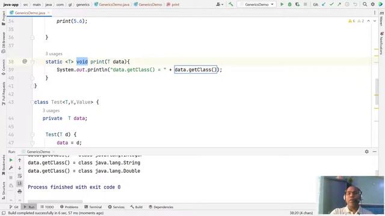
Task: Run with Coverage from the toolbar
Action: (x=297, y=4)
